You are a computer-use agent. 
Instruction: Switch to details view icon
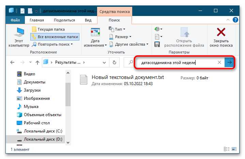pyautogui.click(x=227, y=149)
